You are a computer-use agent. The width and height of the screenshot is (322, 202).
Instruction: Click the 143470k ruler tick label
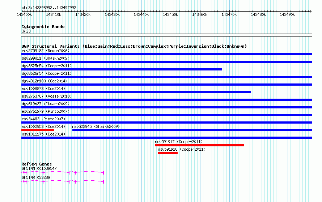(x=229, y=14)
